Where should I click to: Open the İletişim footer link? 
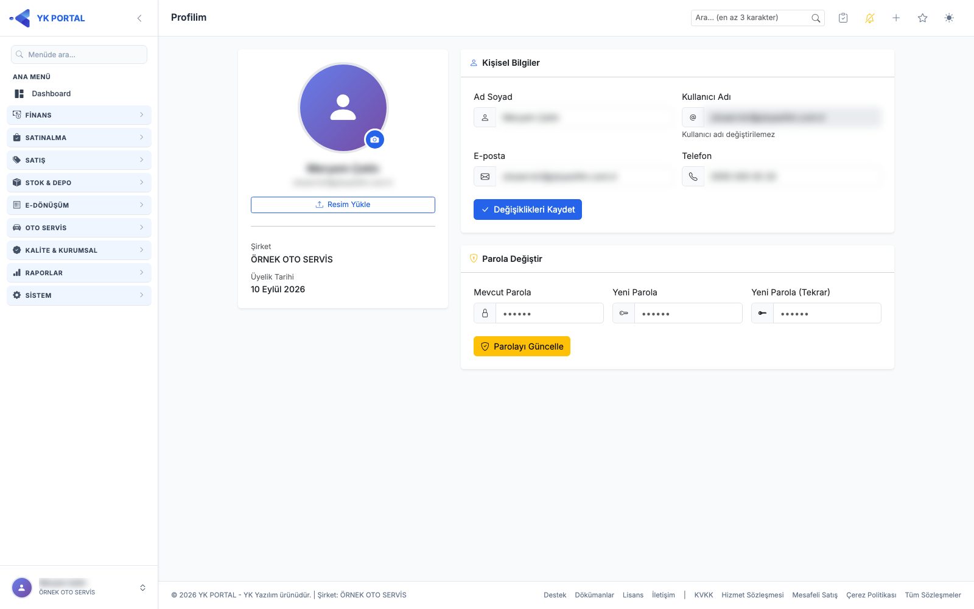[x=664, y=595]
